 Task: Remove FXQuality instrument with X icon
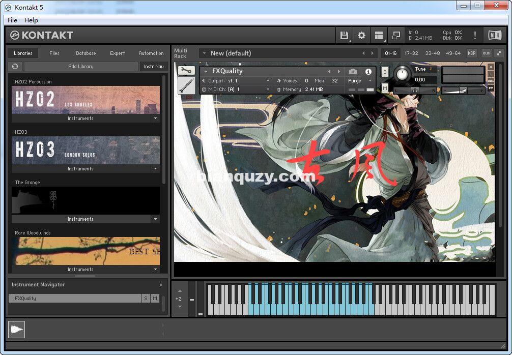coord(491,67)
